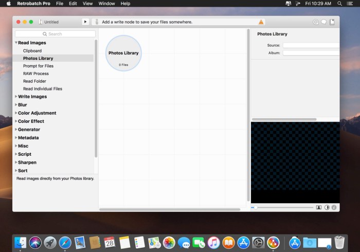Viewport: 360px width, 252px height.
Task: Click the speech bubble toolbar icon
Action: (x=323, y=22)
